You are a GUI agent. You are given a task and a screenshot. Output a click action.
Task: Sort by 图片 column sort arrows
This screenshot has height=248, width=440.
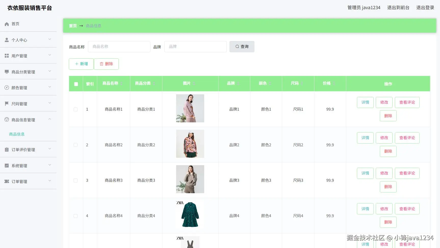(194, 84)
